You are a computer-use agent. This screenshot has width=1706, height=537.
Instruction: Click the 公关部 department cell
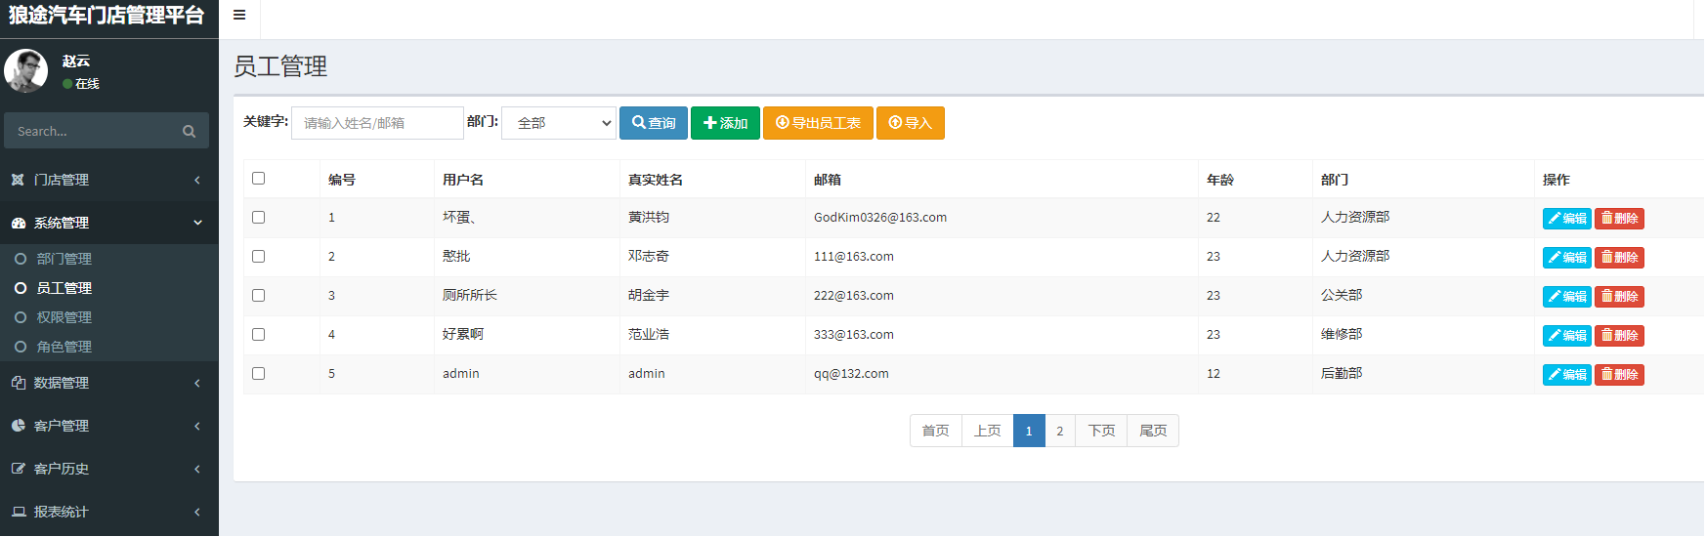[x=1342, y=295]
